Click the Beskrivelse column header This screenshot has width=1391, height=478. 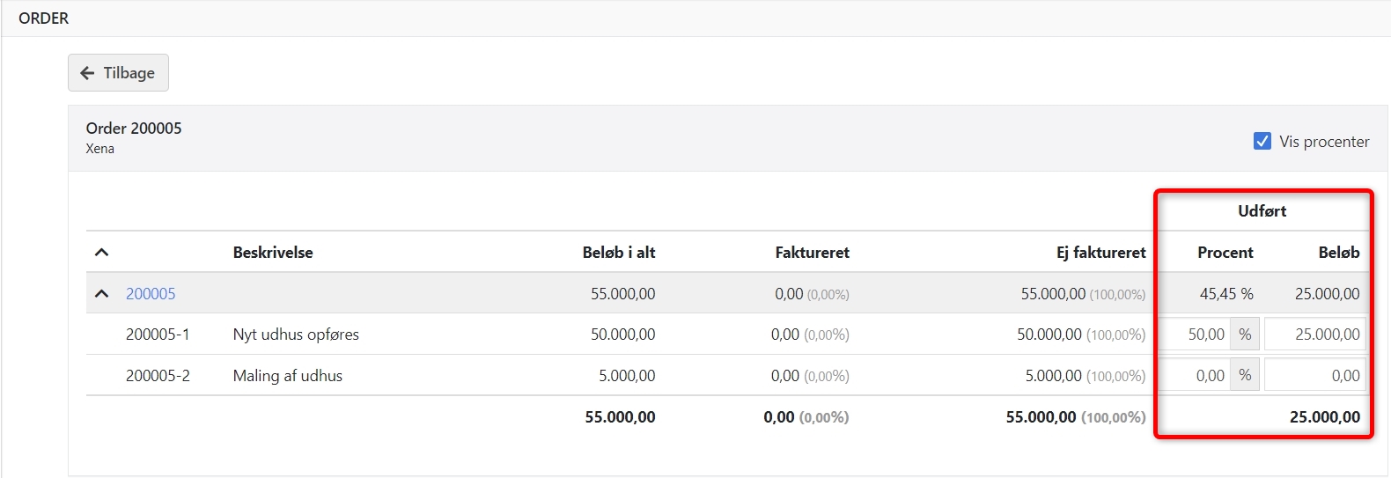tap(273, 253)
